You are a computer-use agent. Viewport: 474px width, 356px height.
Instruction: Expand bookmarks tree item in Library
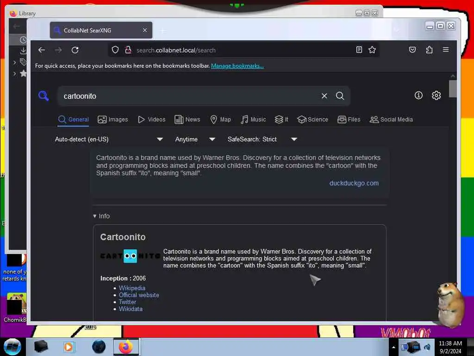click(x=14, y=73)
